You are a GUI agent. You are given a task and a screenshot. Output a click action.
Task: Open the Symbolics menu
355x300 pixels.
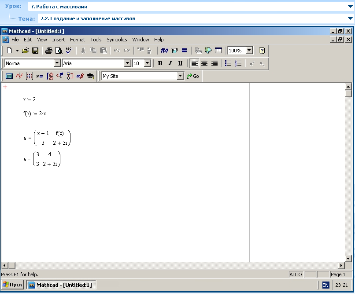pos(117,40)
